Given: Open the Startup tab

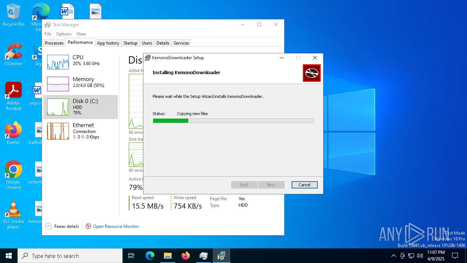Looking at the screenshot, I should pyautogui.click(x=131, y=43).
